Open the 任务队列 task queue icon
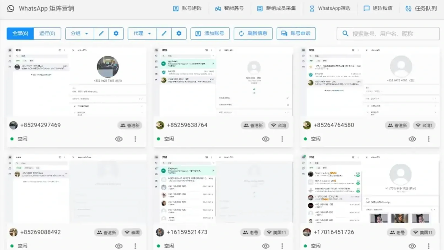444x250 pixels. tap(408, 8)
